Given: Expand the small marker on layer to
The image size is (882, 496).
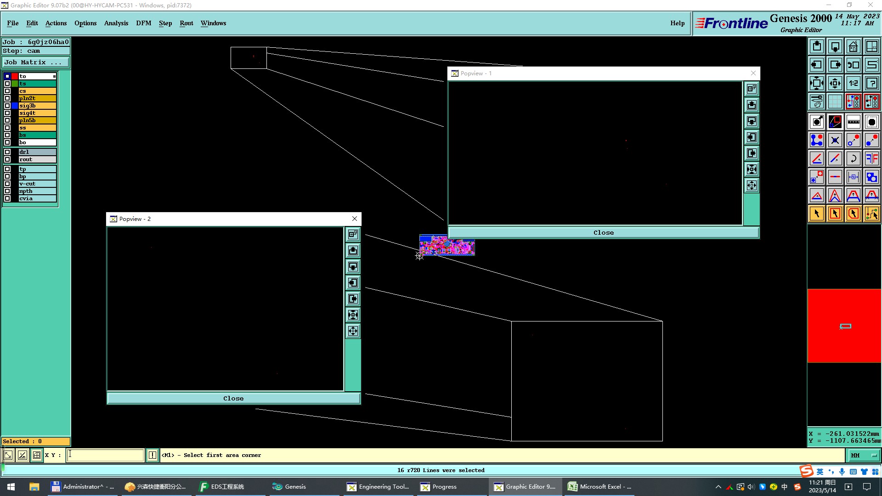Looking at the screenshot, I should click(54, 76).
